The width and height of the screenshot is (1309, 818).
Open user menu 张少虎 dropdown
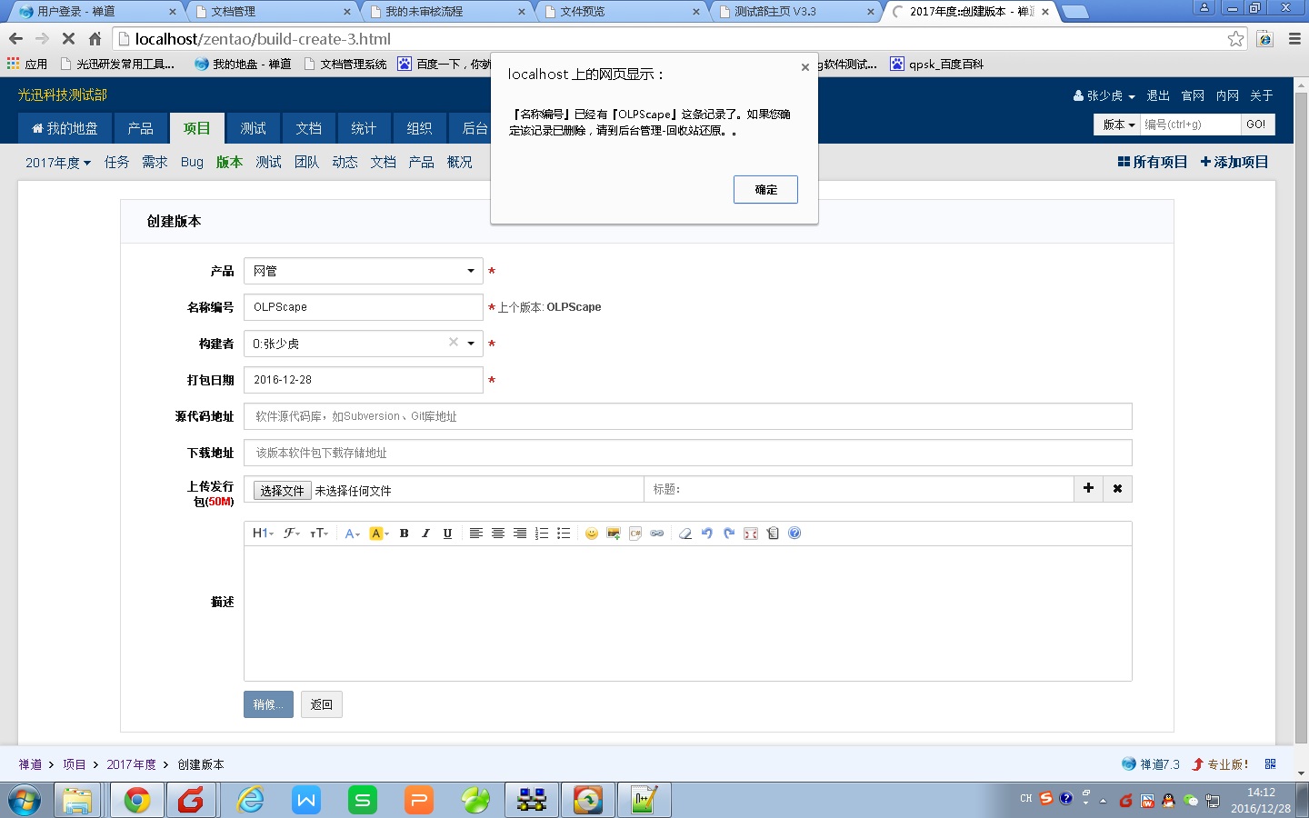pyautogui.click(x=1104, y=95)
